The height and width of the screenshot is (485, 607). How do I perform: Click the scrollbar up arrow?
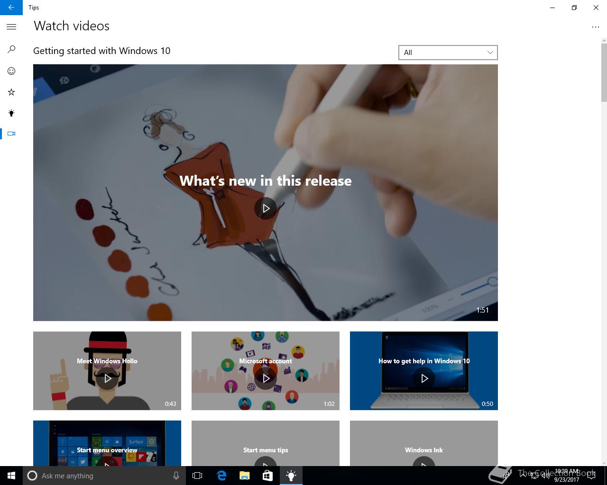coord(604,40)
